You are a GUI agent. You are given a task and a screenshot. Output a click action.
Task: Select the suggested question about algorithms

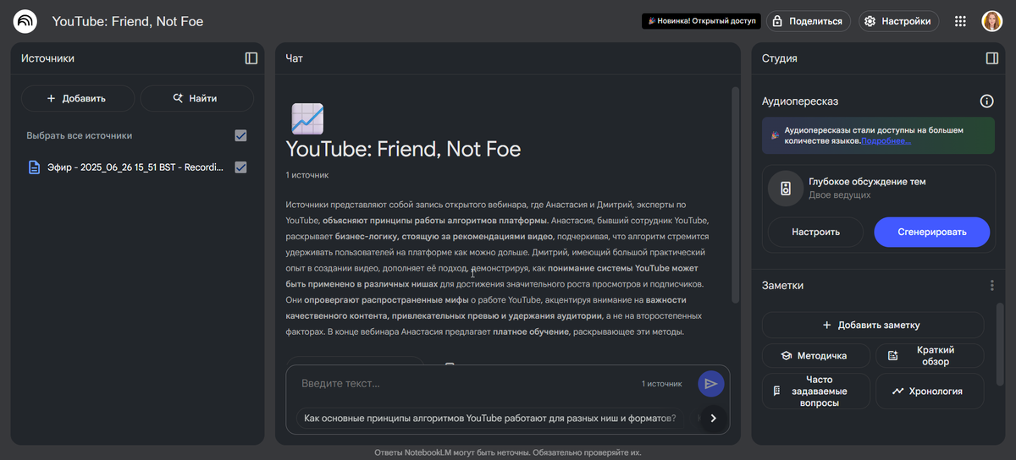[x=491, y=418]
